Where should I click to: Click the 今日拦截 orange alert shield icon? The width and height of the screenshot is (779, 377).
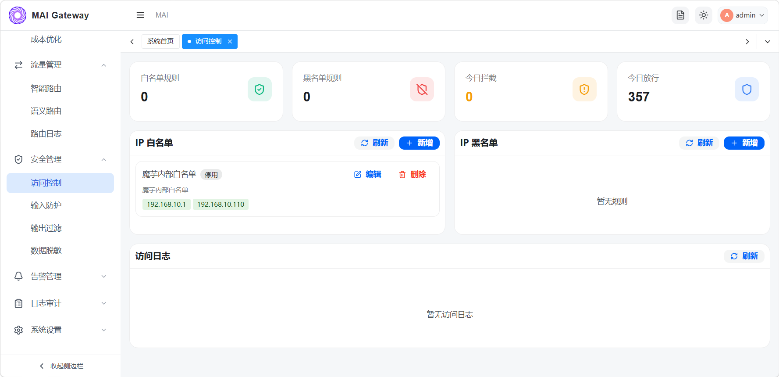pyautogui.click(x=584, y=90)
